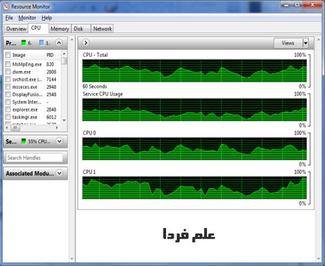The height and width of the screenshot is (266, 325).
Task: Tick the explorer.exe checkbox
Action: (8, 109)
